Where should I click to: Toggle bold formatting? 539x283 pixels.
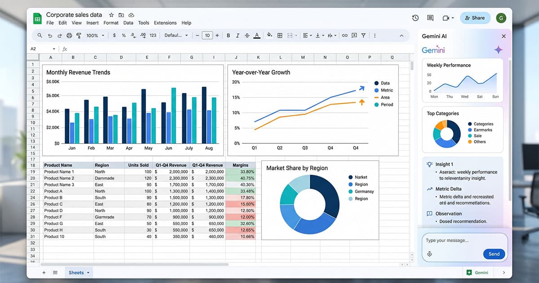[x=228, y=35]
